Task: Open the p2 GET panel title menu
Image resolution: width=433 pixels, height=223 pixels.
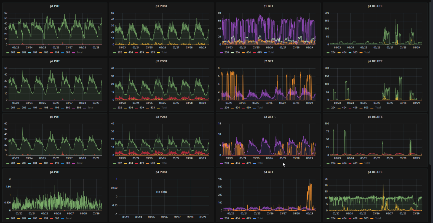Action: click(268, 61)
